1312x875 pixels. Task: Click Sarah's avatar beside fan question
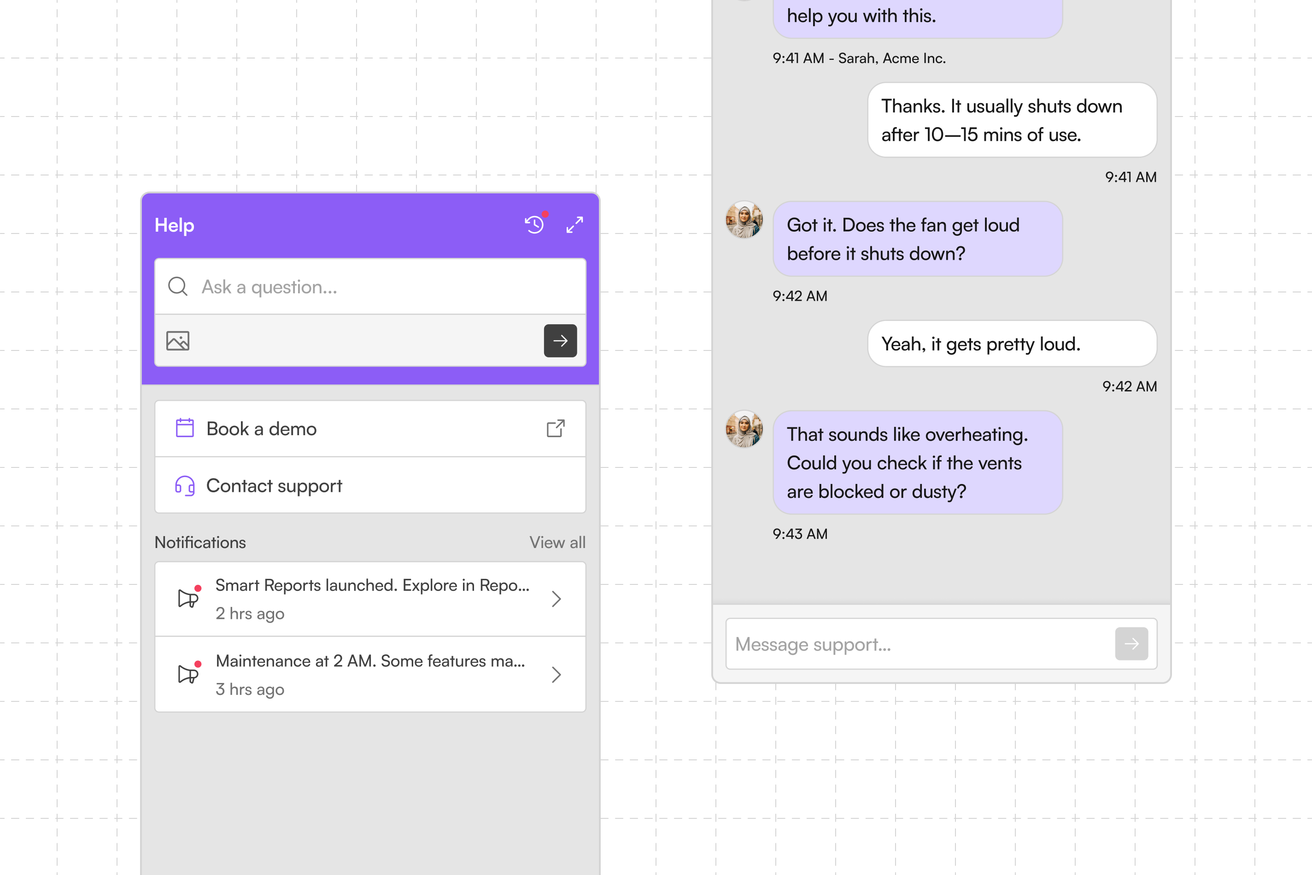click(x=744, y=220)
